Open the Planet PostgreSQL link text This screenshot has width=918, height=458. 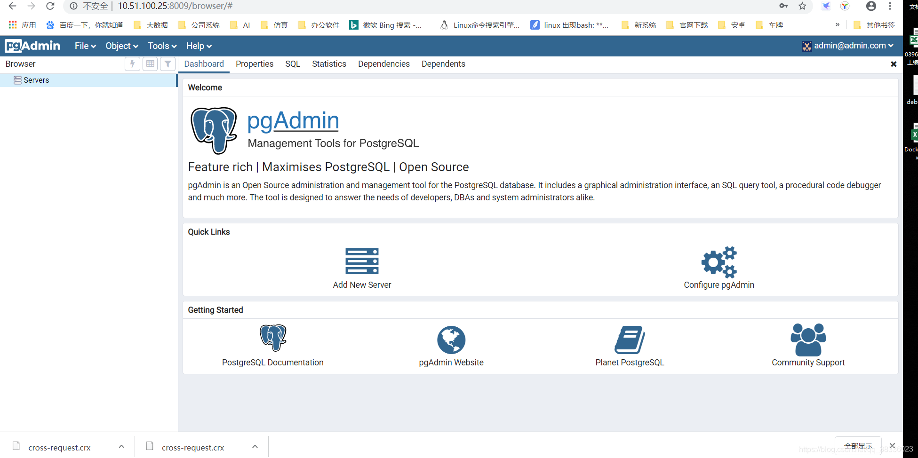coord(630,363)
